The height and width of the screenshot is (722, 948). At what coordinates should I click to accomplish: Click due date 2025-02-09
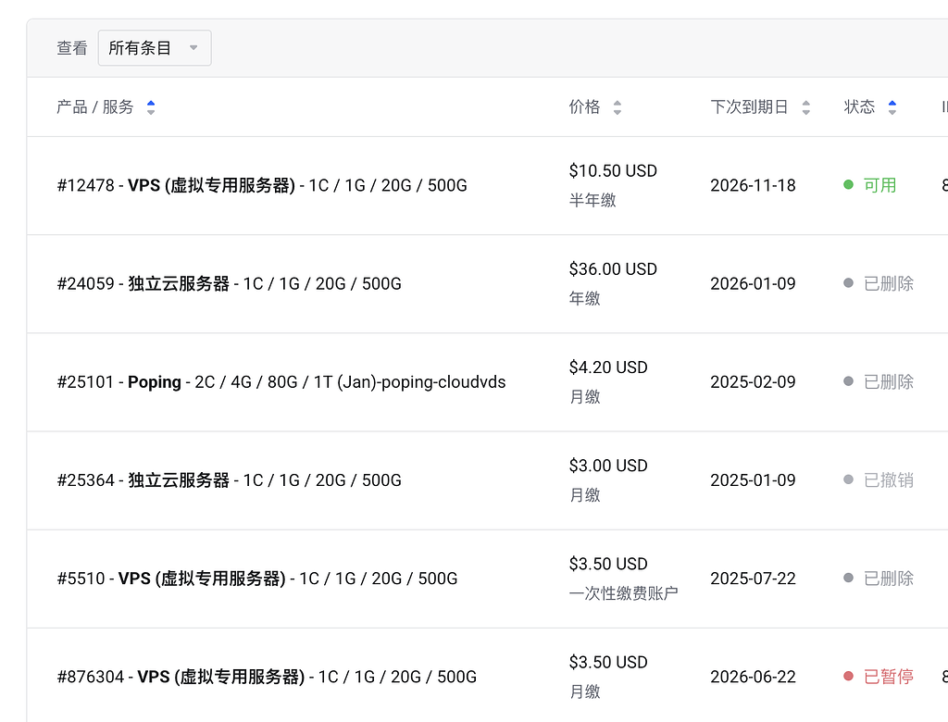[x=753, y=382]
